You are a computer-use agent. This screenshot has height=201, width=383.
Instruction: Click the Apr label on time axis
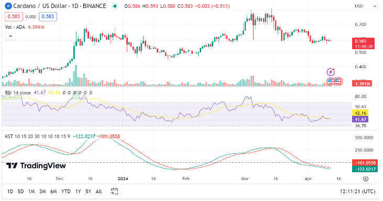(308, 179)
